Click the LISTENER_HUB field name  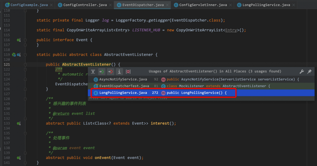pos(146,30)
